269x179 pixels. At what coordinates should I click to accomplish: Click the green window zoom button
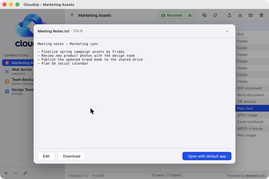[17, 4]
